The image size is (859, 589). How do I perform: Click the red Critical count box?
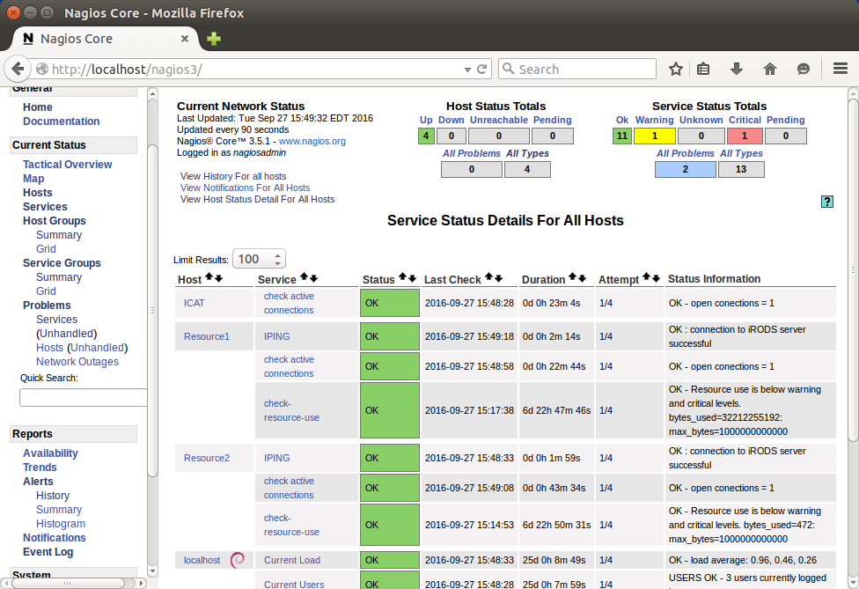(745, 136)
